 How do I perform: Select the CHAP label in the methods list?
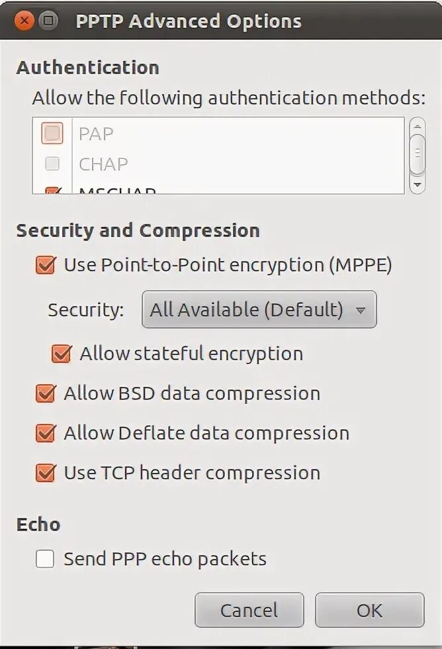coord(103,164)
